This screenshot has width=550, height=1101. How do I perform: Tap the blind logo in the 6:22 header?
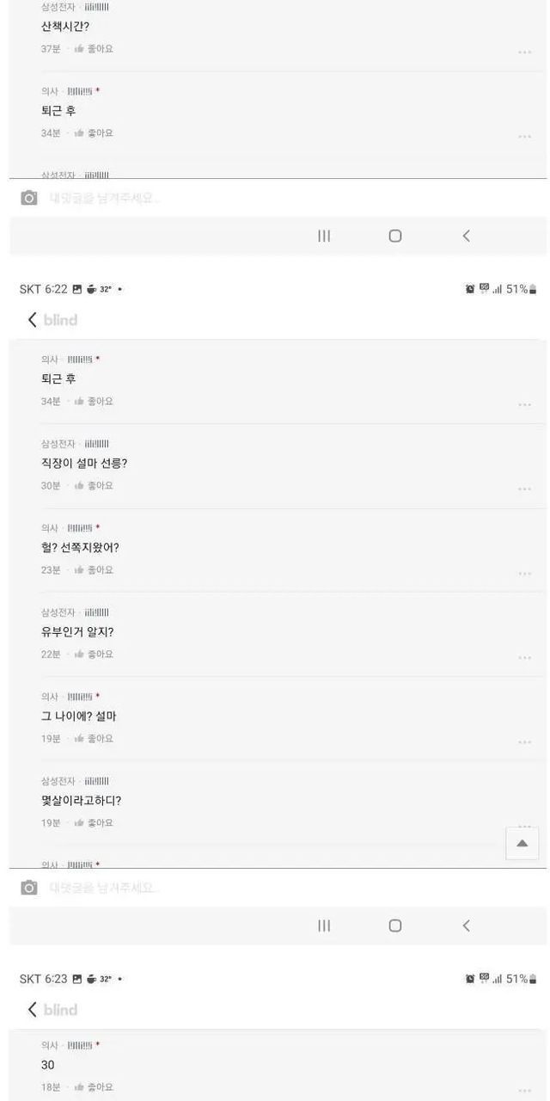[x=61, y=320]
